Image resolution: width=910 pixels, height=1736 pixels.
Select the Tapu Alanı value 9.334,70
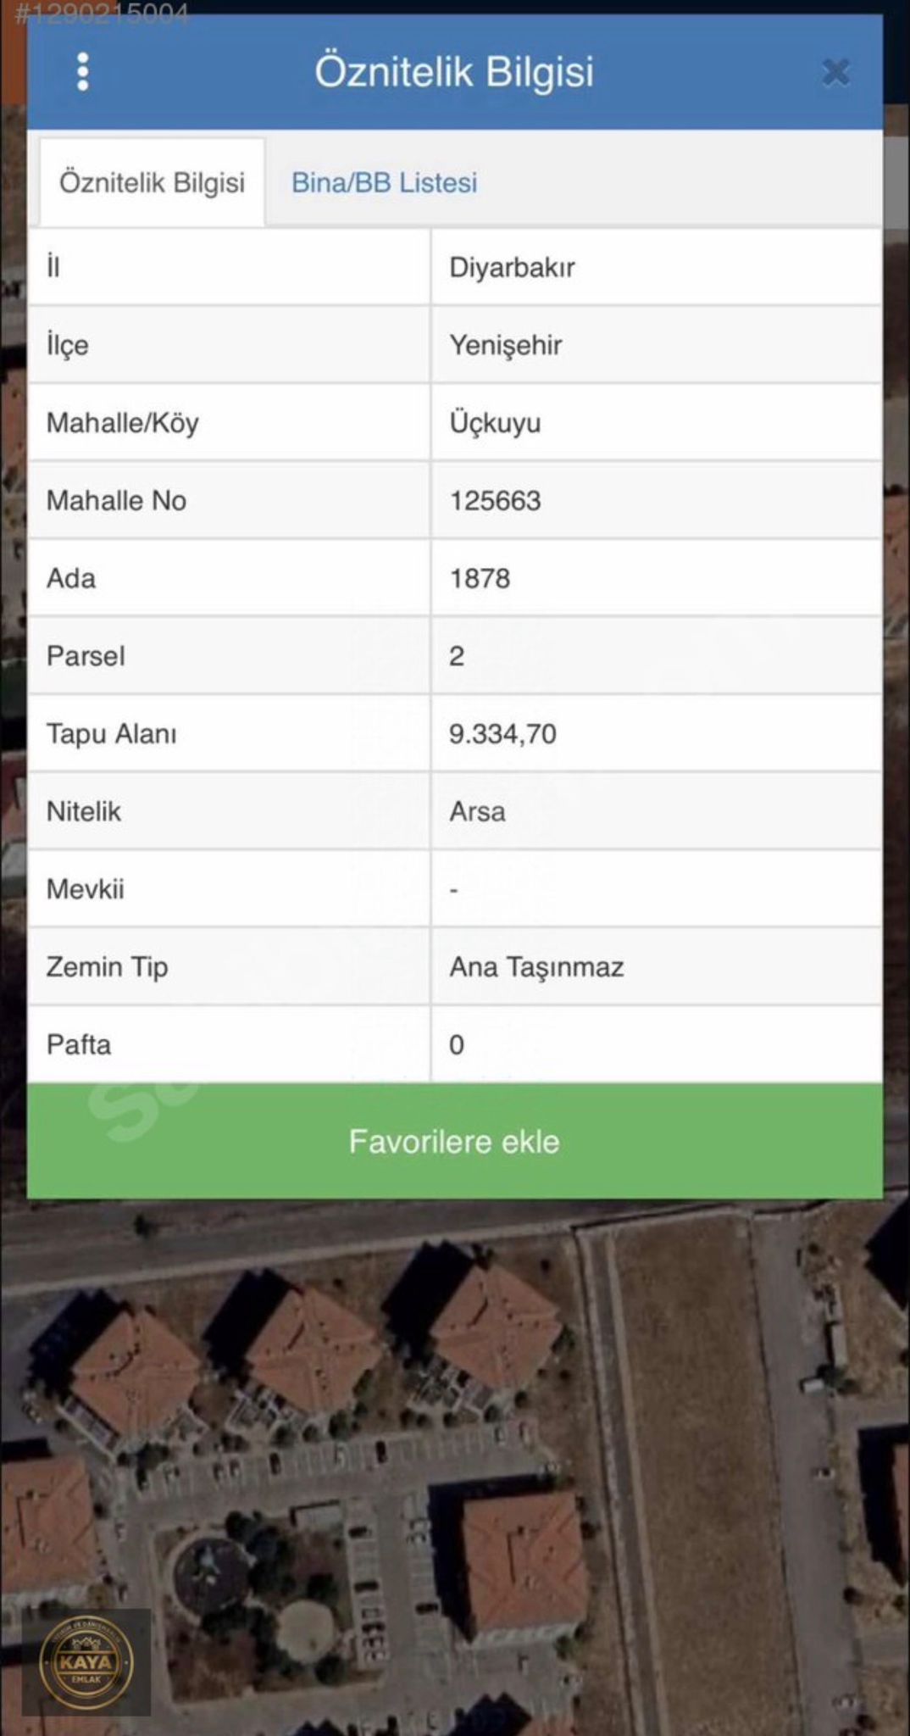click(x=502, y=734)
